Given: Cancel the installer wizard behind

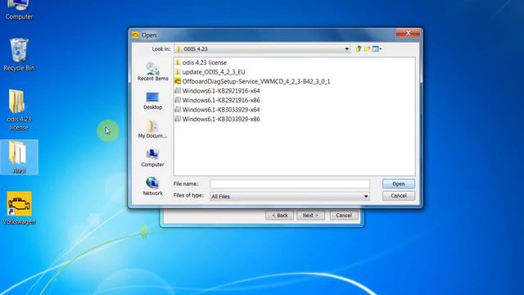Looking at the screenshot, I should pos(344,215).
